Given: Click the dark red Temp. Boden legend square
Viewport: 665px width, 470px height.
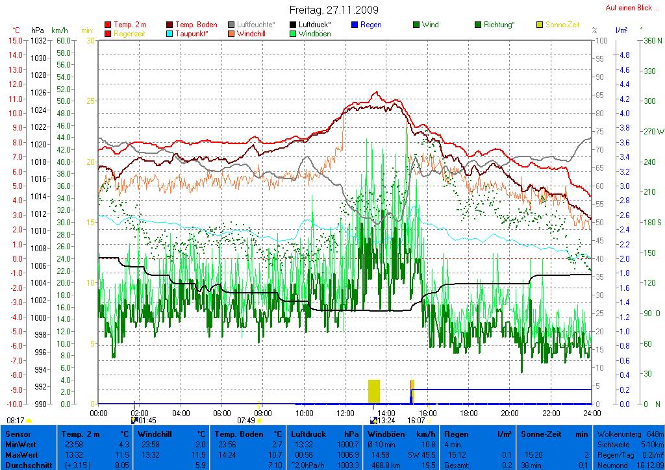Looking at the screenshot, I should (170, 25).
